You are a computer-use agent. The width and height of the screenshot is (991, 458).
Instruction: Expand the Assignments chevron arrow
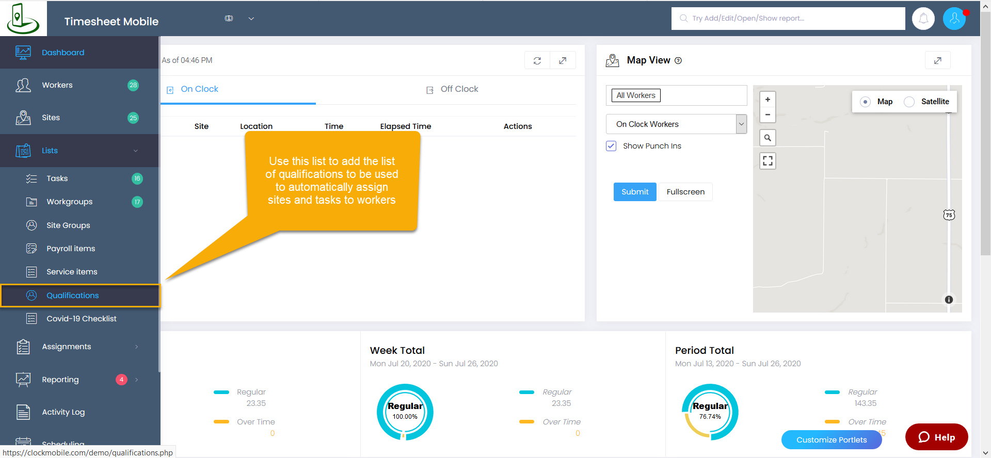tap(136, 347)
